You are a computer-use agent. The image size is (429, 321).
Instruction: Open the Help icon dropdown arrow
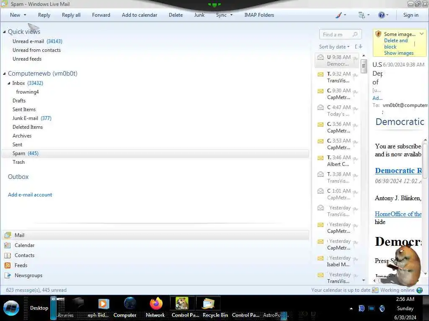[x=387, y=15]
